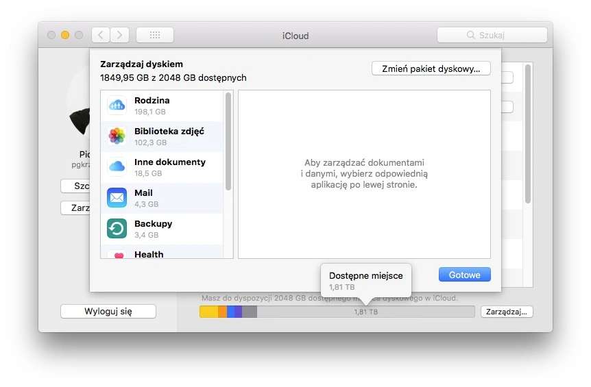Select the Health row in list
Image resolution: width=591 pixels, height=387 pixels.
point(162,251)
